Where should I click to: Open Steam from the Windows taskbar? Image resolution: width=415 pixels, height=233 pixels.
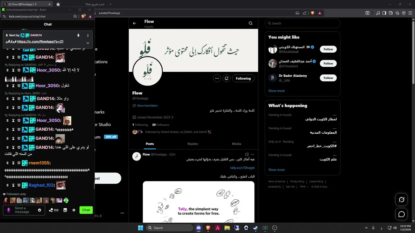click(256, 228)
